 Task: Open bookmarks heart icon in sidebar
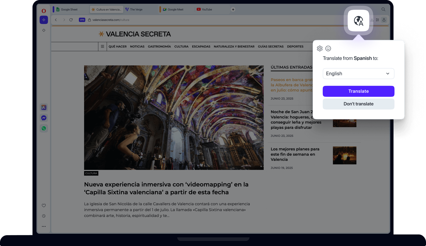tap(44, 206)
